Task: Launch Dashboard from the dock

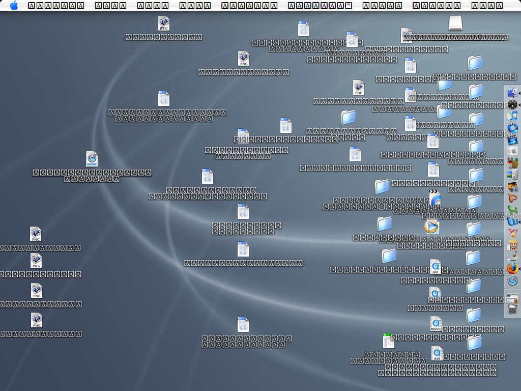Action: tap(512, 104)
